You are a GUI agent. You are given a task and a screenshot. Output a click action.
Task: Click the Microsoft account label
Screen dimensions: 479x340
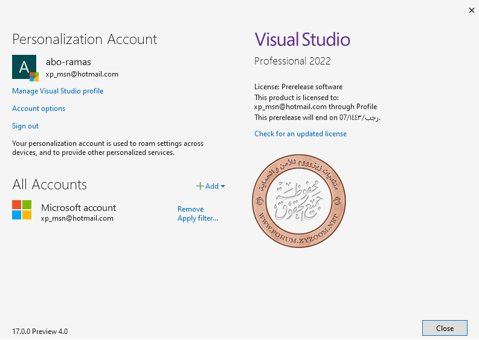[79, 207]
